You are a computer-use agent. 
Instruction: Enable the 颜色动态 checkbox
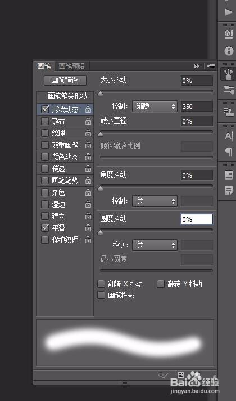click(x=45, y=157)
